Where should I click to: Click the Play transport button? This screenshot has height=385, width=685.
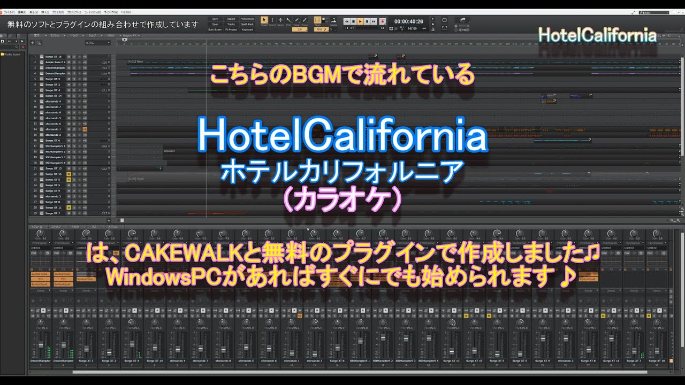[x=360, y=21]
